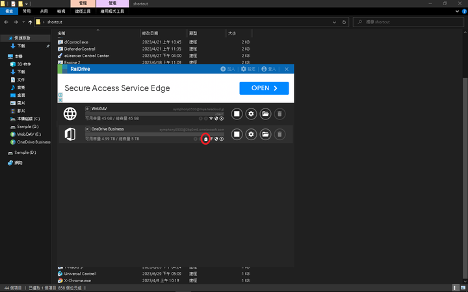Screen dimensions: 468x292
Task: Click RaiDrive 登入 (sign in)
Action: (x=268, y=69)
